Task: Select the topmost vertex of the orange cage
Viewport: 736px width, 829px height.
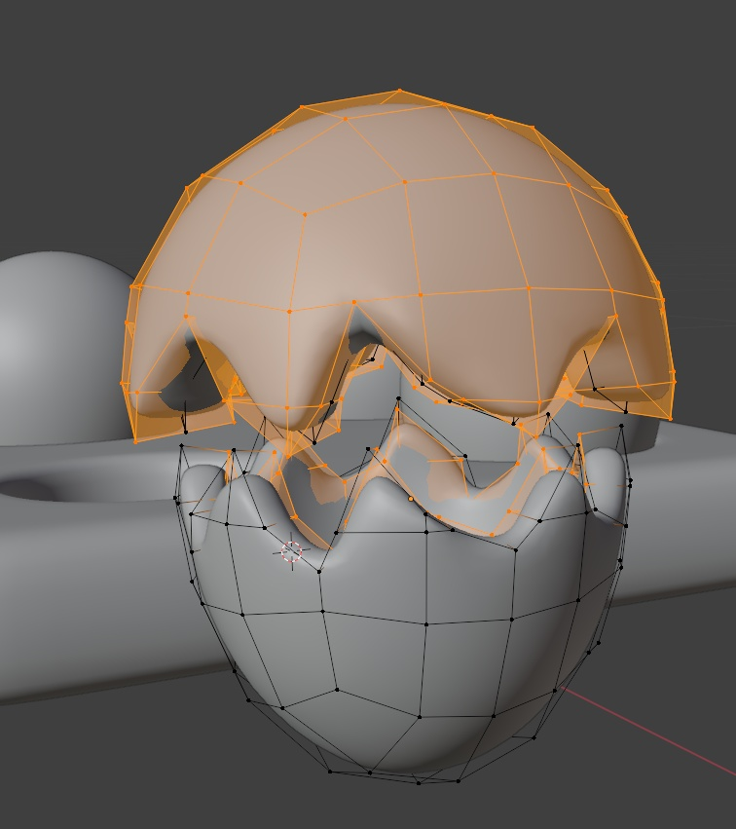Action: [x=399, y=91]
